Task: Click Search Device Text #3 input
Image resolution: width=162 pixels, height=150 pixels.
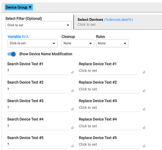Action: pyautogui.click(x=38, y=108)
